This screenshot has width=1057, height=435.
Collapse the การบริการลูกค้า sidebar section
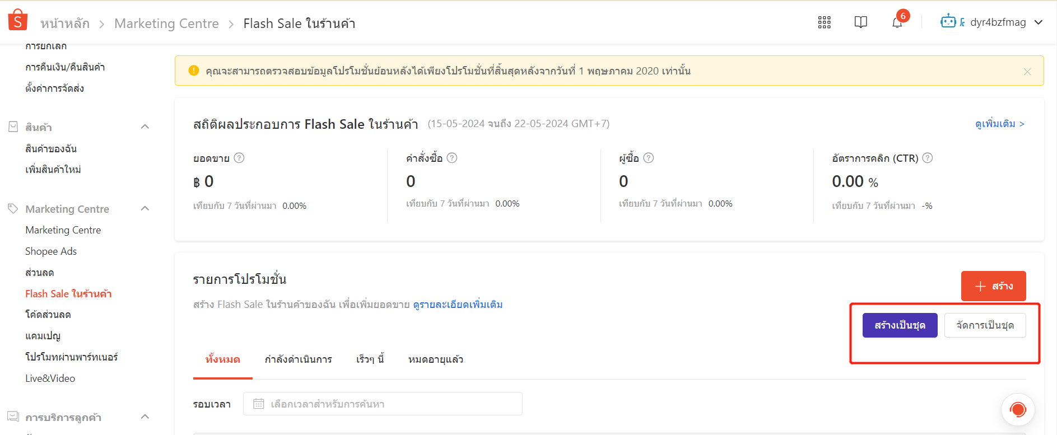(145, 417)
